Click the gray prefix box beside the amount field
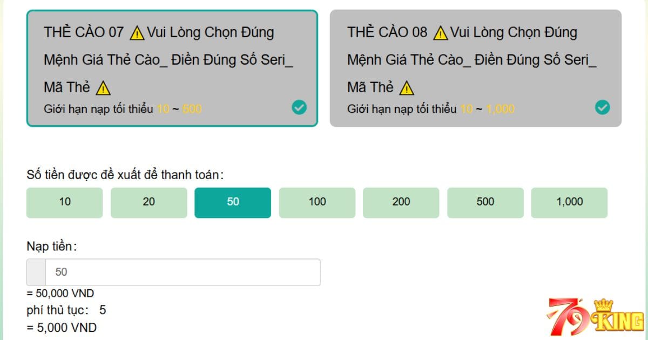 coord(36,272)
